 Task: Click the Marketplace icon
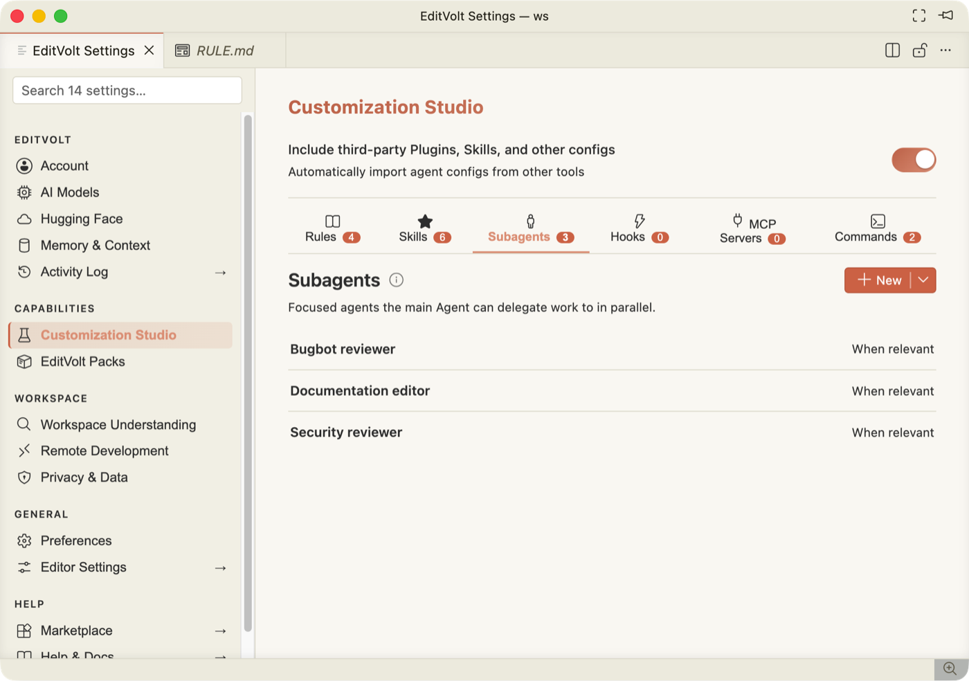pyautogui.click(x=24, y=630)
